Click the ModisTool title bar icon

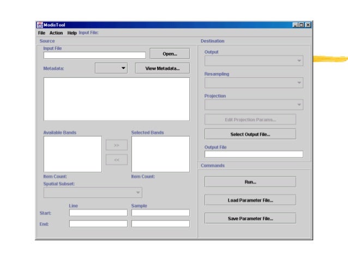(x=40, y=25)
